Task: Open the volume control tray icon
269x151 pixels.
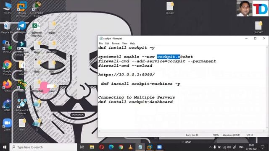Action: pyautogui.click(x=229, y=147)
